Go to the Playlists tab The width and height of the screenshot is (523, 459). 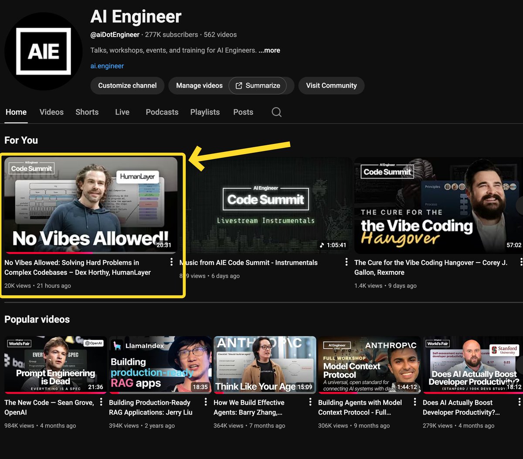(x=205, y=112)
